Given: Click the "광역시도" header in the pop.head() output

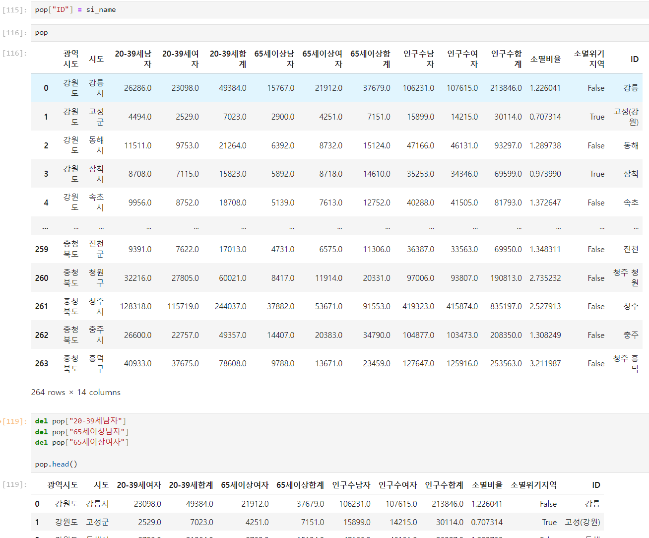Looking at the screenshot, I should tap(63, 485).
